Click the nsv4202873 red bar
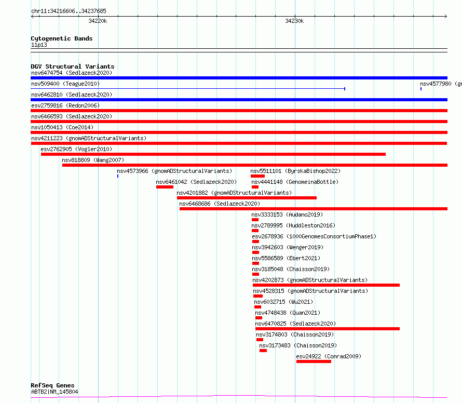Viewport: 462px width, 403px height. (326, 285)
